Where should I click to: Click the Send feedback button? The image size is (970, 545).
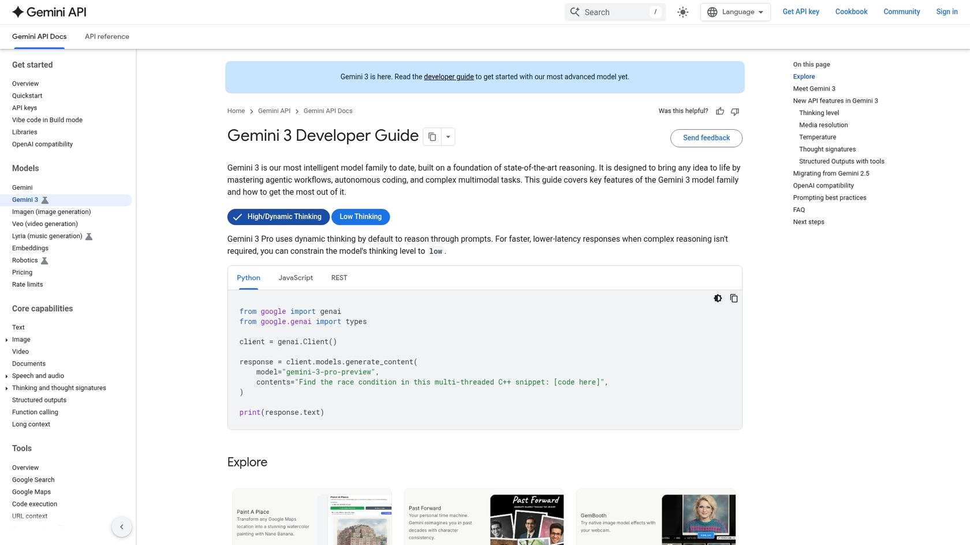pyautogui.click(x=706, y=138)
